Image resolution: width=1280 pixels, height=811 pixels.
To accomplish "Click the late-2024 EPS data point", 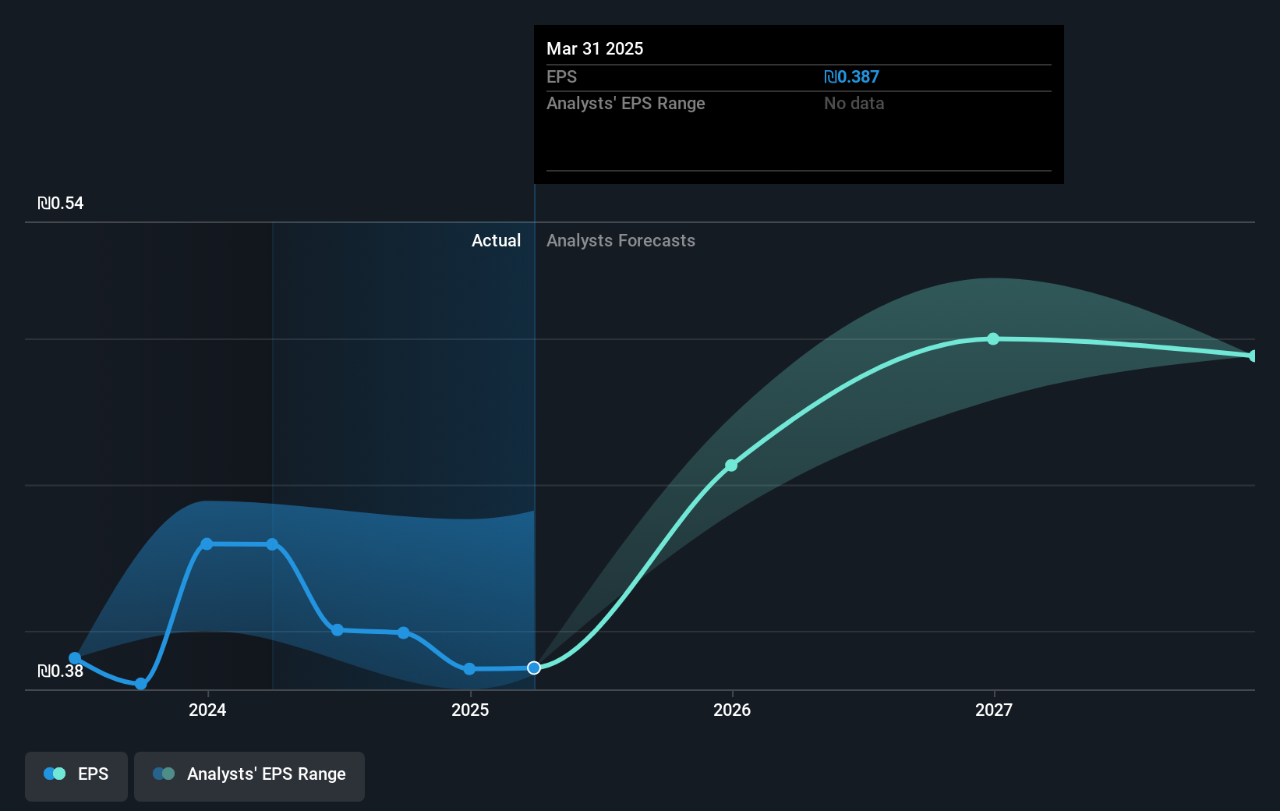I will point(403,632).
